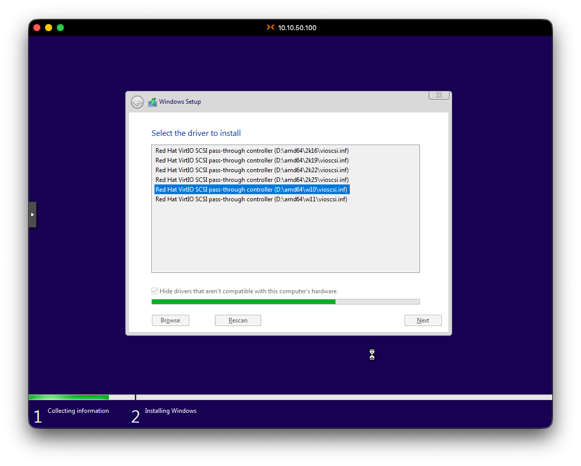Click the yellow minimize window button
This screenshot has height=466, width=581.
point(49,28)
